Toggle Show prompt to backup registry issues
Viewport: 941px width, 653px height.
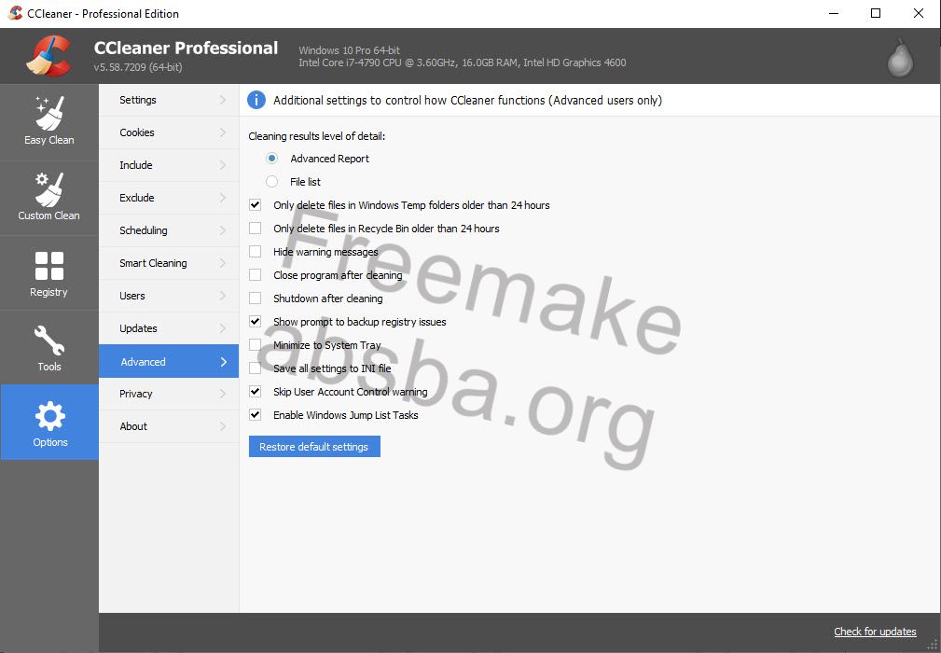(x=255, y=322)
